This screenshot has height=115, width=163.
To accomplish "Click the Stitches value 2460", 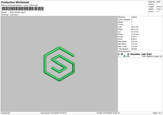I will tap(158, 2).
